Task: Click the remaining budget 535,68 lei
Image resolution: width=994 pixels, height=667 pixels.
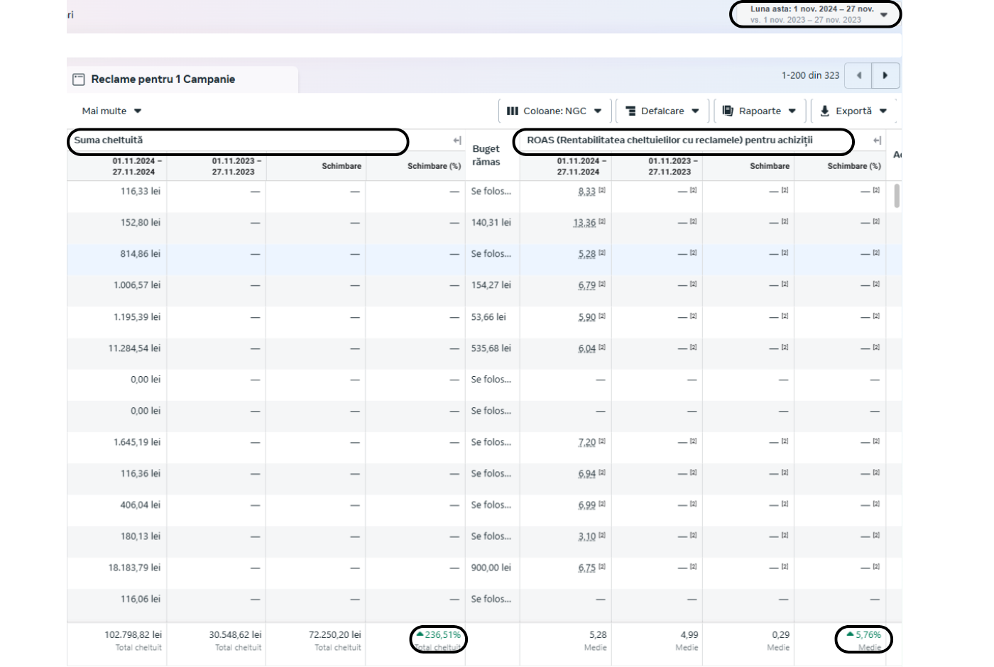Action: click(x=491, y=348)
